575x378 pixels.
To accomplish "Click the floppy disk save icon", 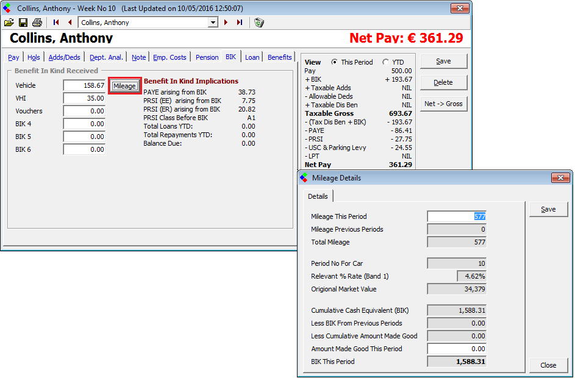I will coord(23,23).
